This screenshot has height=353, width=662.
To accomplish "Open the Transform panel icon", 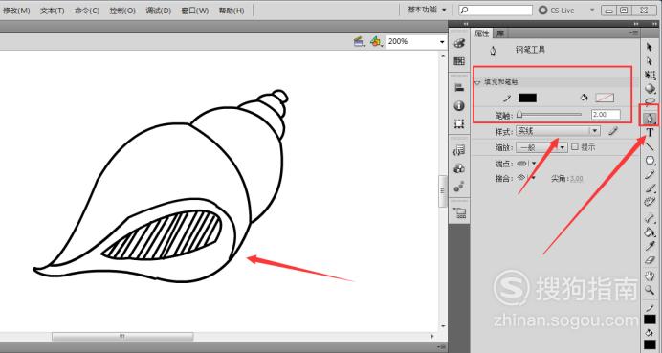I will (x=459, y=123).
